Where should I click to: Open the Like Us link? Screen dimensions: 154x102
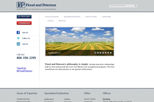pos(25,32)
